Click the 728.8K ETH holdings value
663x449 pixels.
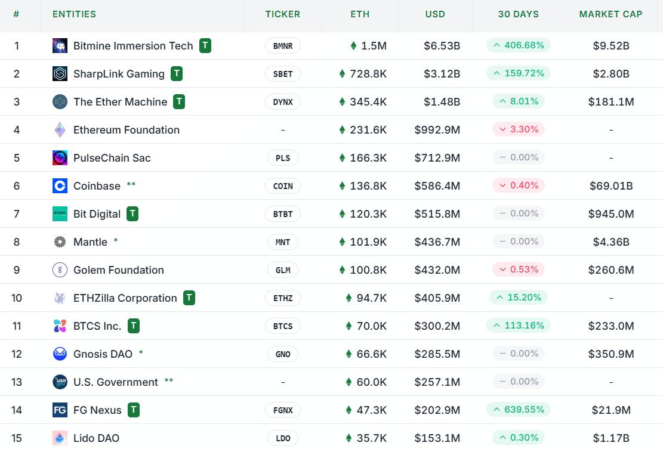(x=368, y=74)
